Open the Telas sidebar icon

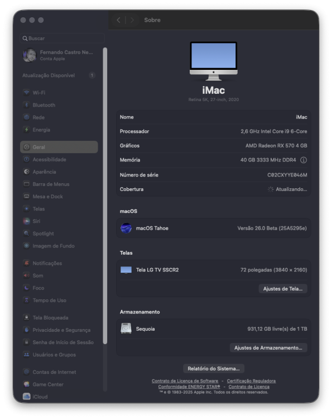point(26,209)
